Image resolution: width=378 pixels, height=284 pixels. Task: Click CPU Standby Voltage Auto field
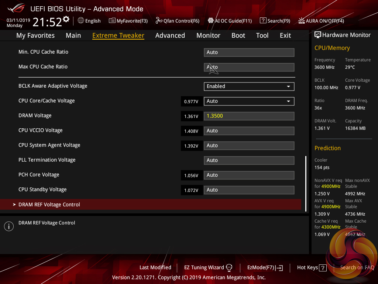[249, 190]
